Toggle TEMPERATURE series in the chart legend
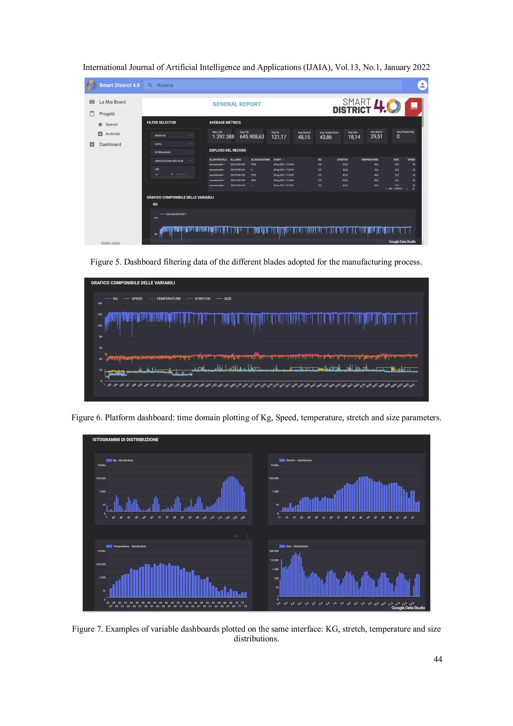This screenshot has width=513, height=726. (164, 298)
